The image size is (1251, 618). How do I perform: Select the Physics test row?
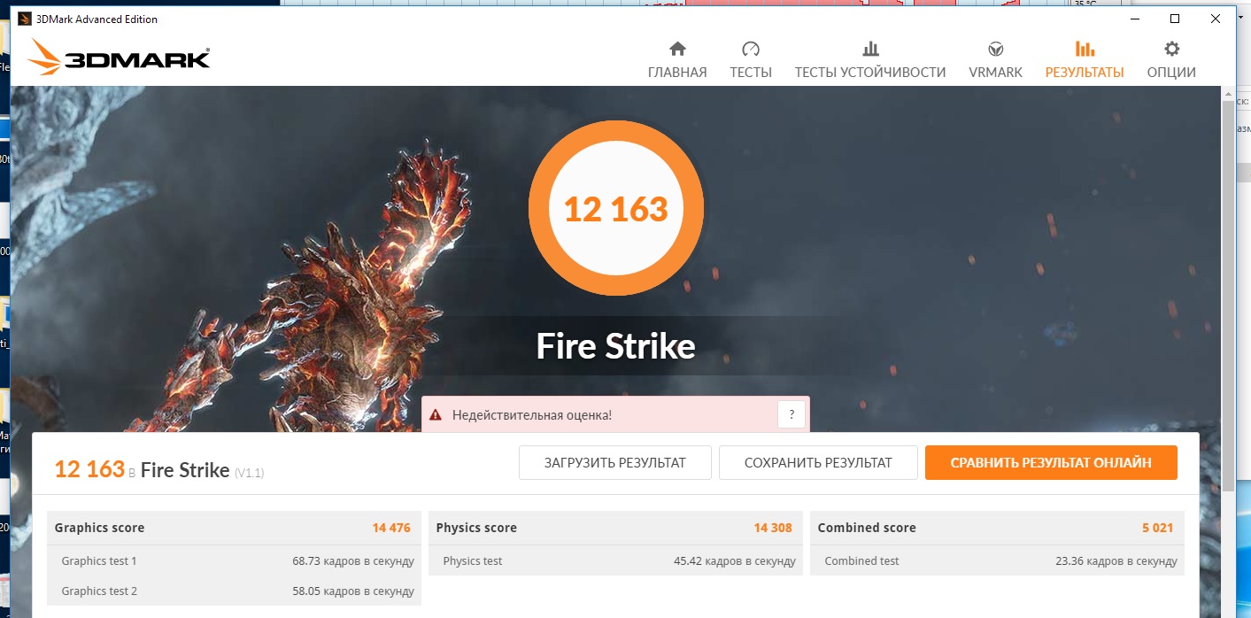(x=615, y=560)
